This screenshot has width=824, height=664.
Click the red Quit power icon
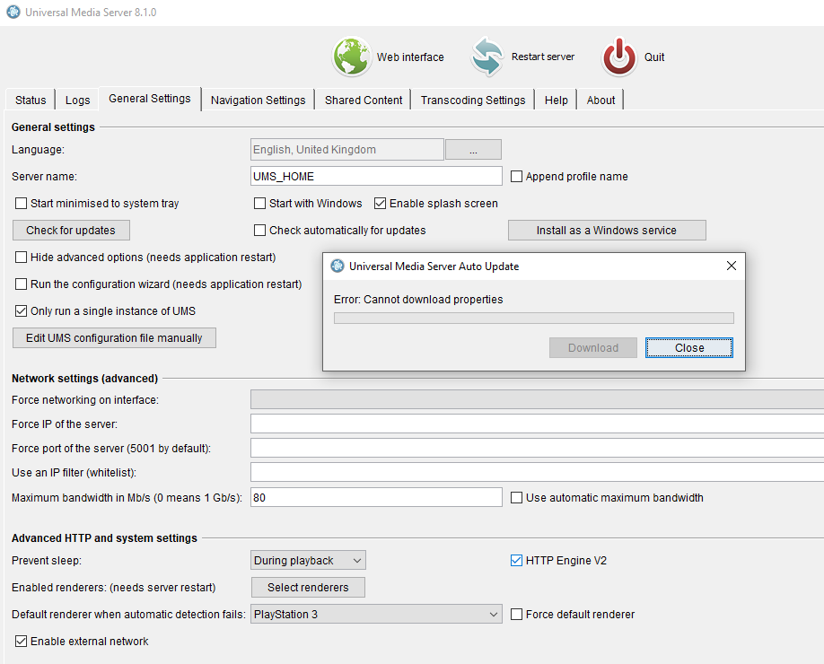(x=619, y=57)
